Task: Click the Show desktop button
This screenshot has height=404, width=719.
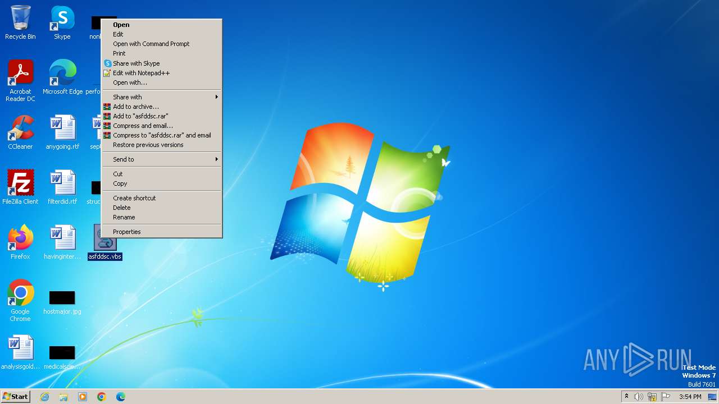Action: click(x=712, y=397)
